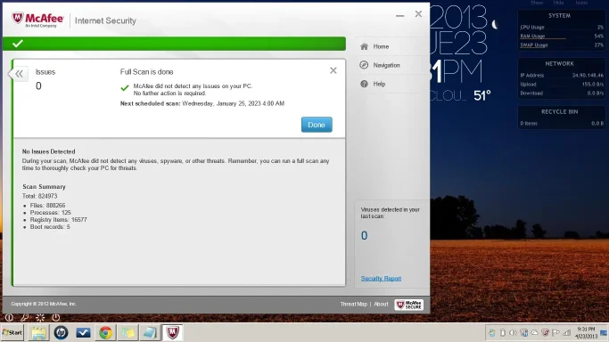Click the tray volume speaker icon

tap(513, 333)
